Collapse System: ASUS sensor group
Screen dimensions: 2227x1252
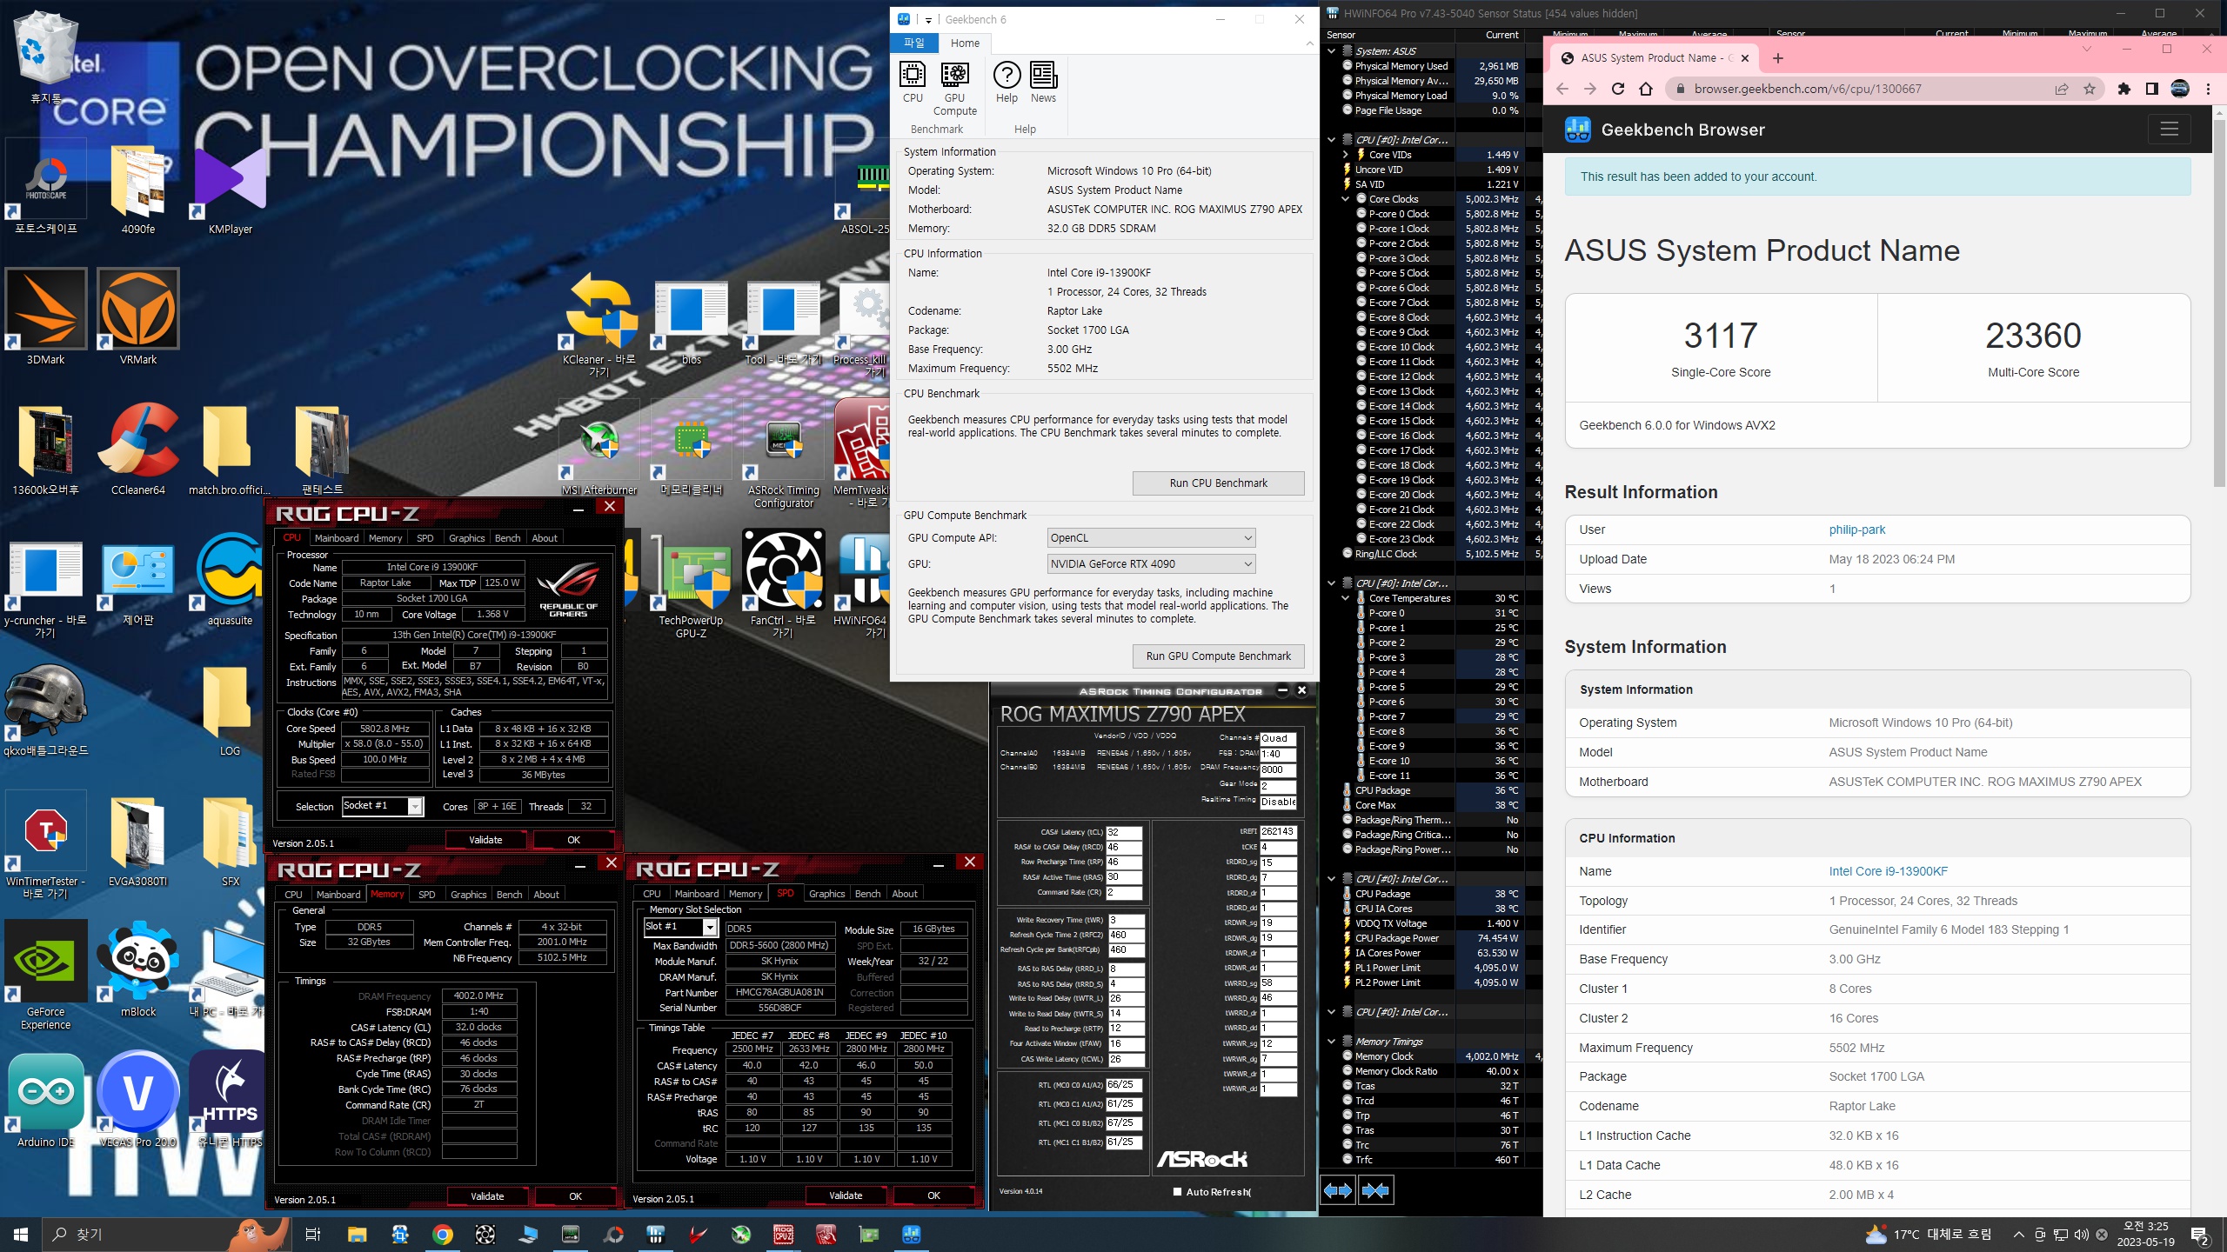tap(1331, 51)
